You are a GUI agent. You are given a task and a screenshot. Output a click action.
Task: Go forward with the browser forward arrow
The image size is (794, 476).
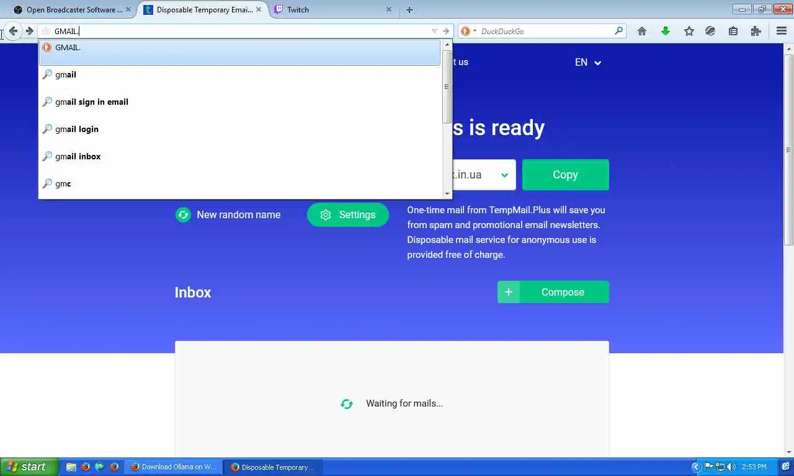(29, 31)
